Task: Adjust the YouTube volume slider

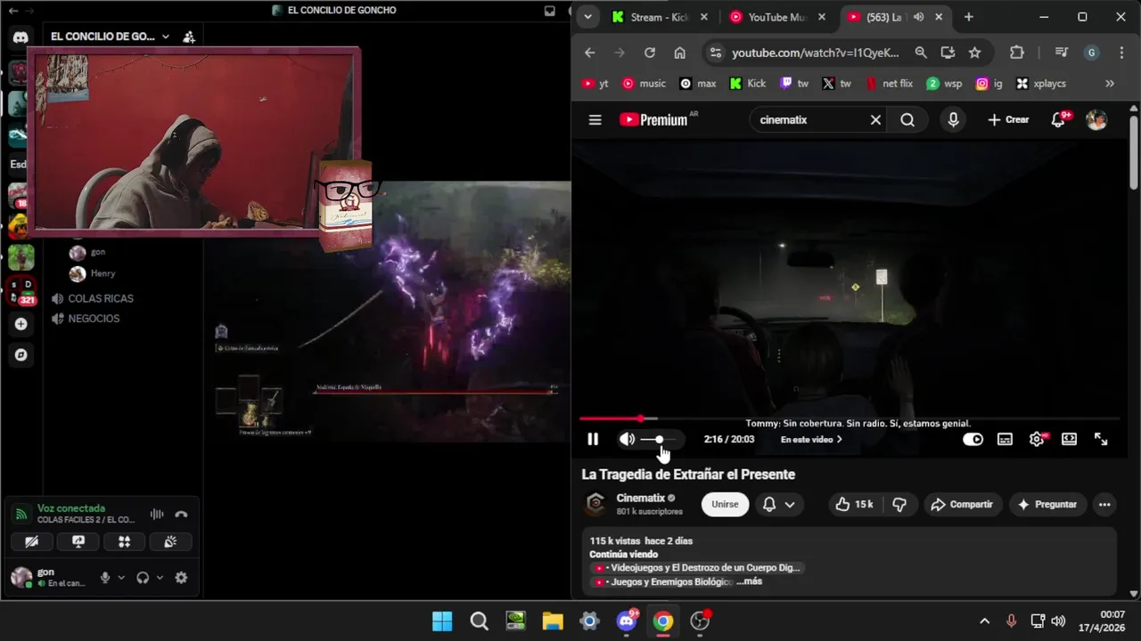Action: pos(658,439)
